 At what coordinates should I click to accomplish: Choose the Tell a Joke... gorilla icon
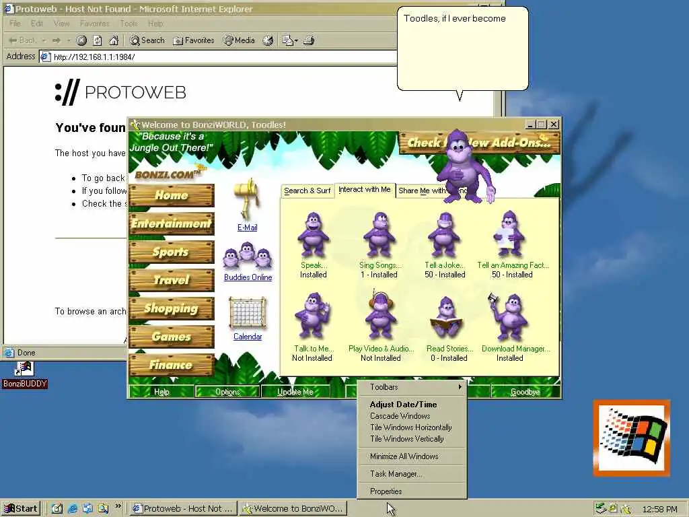tap(444, 234)
